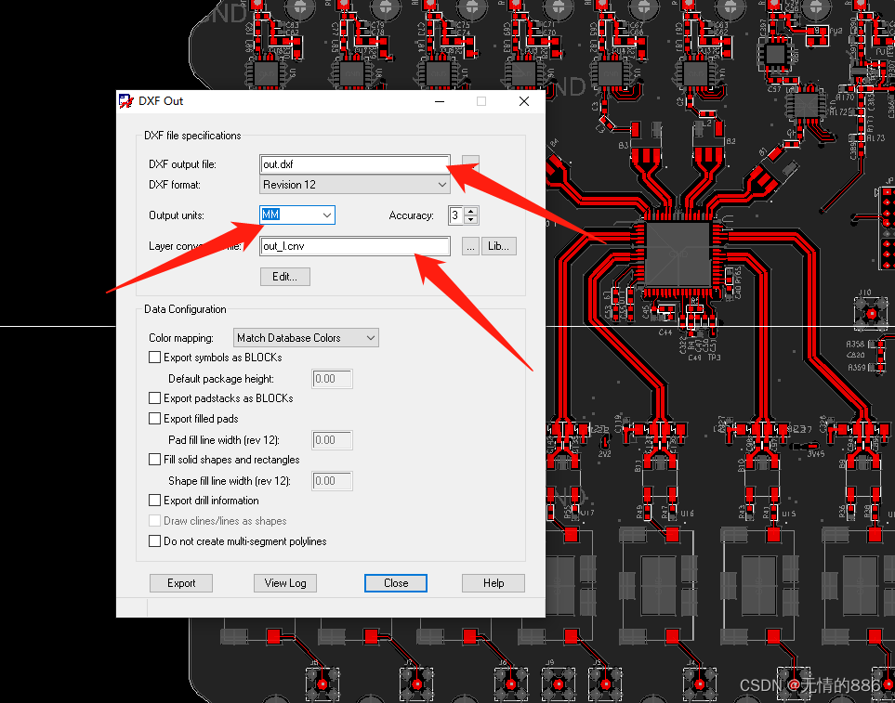This screenshot has height=703, width=895.
Task: Decrease the Accuracy value with down arrow
Action: click(471, 219)
